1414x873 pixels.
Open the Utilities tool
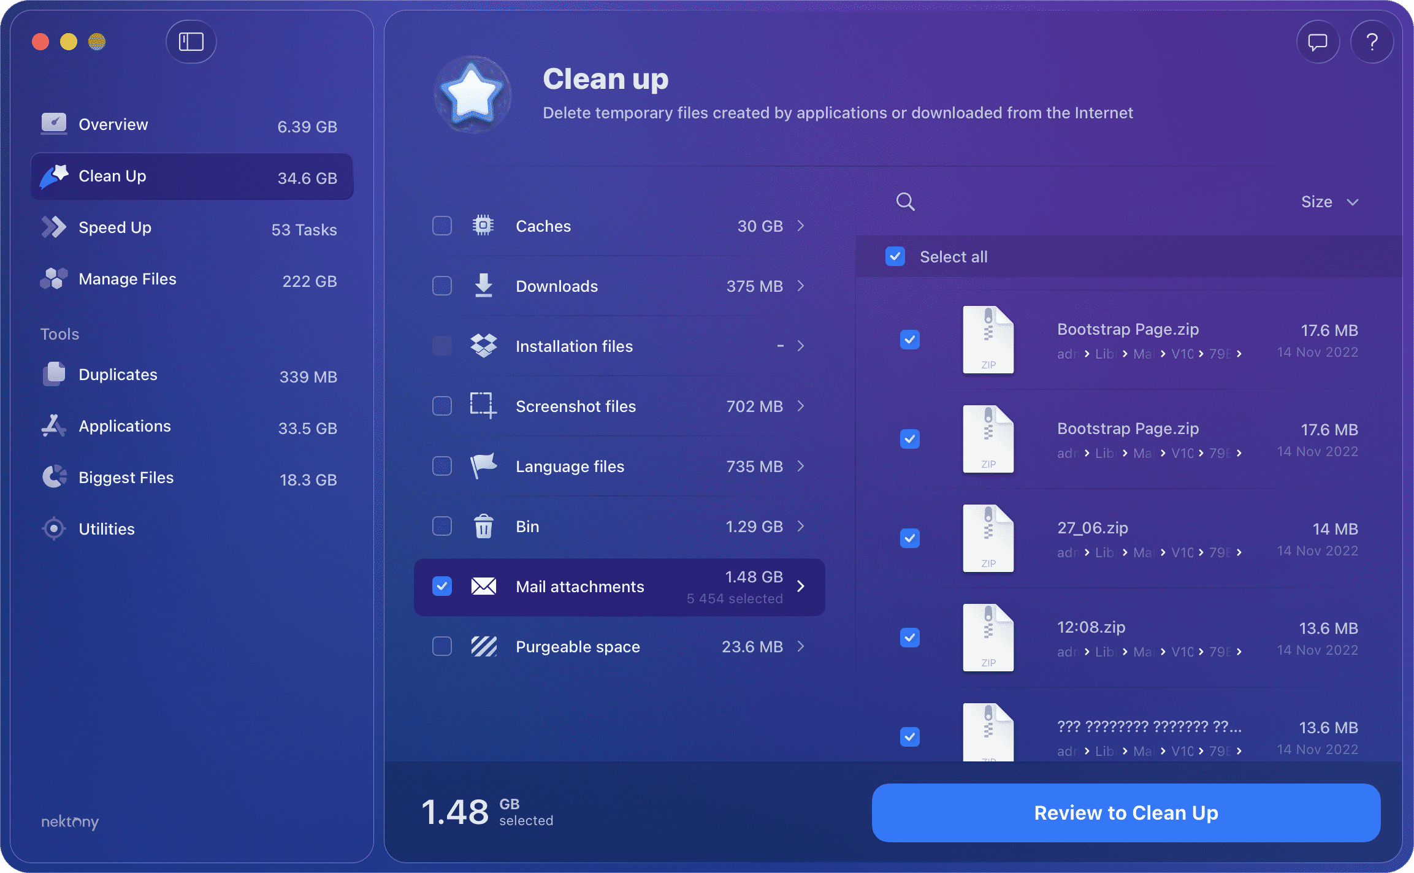tap(107, 528)
